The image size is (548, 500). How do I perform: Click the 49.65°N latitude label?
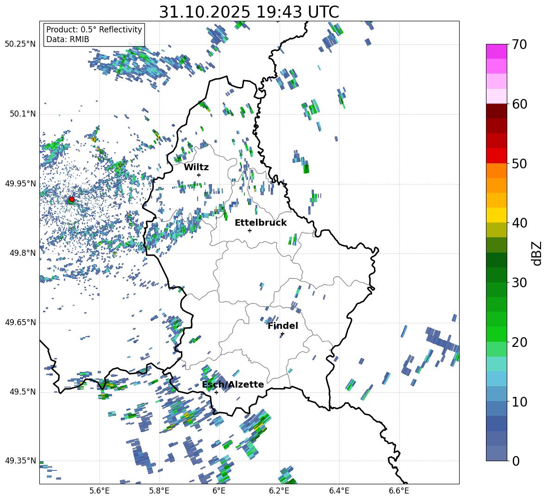point(20,322)
